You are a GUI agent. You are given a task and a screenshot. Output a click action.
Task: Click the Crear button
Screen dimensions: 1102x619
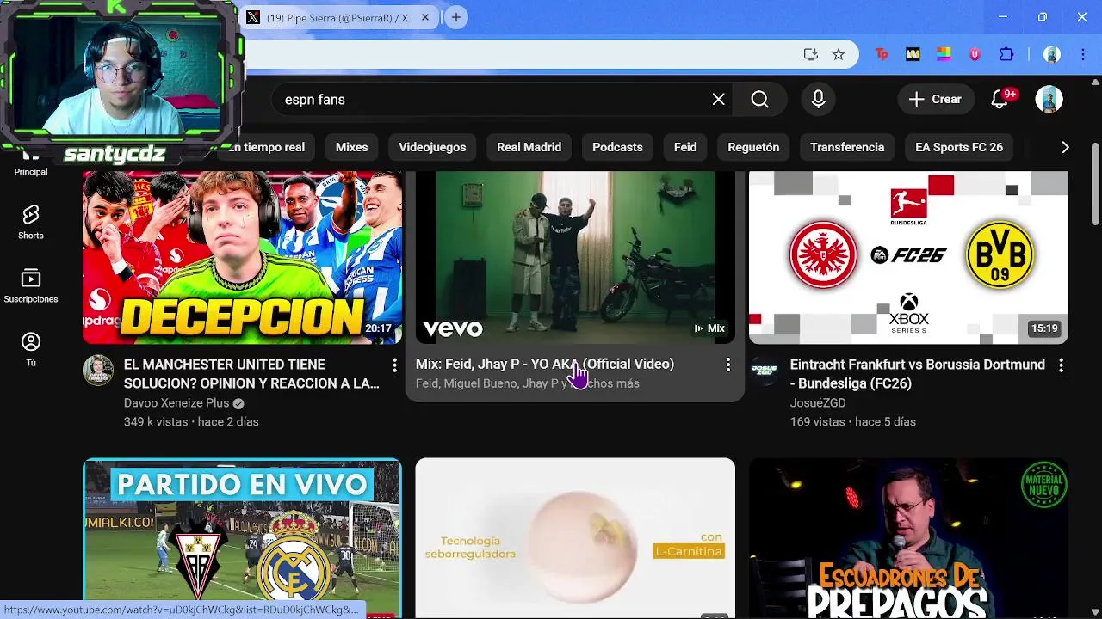tap(936, 100)
